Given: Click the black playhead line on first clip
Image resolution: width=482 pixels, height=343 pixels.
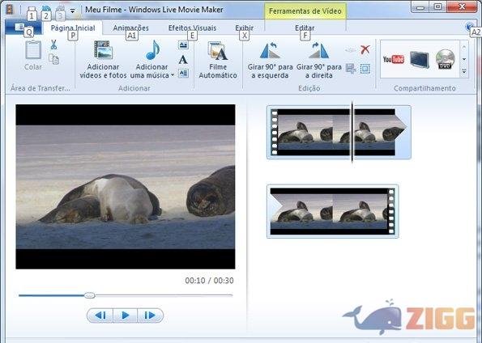Looking at the screenshot, I should tap(352, 132).
